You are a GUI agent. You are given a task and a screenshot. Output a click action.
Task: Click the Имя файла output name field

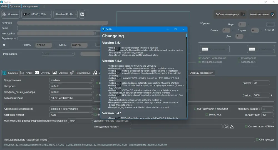[x=56, y=33]
